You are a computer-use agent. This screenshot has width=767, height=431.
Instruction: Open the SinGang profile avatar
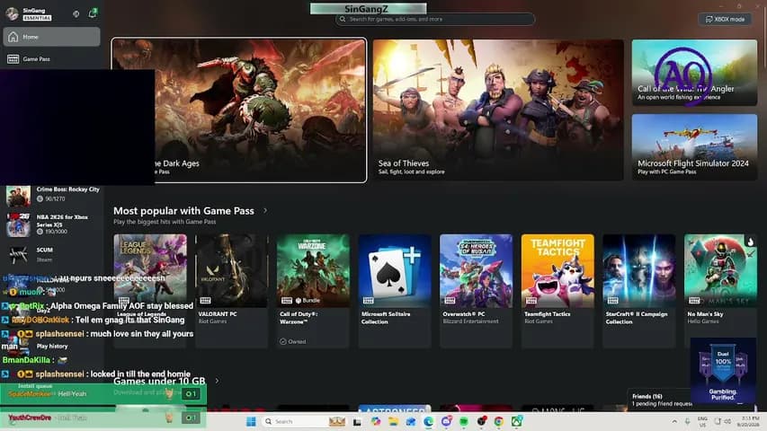click(13, 13)
